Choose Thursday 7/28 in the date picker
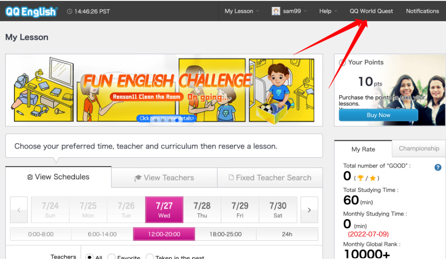 pos(202,210)
